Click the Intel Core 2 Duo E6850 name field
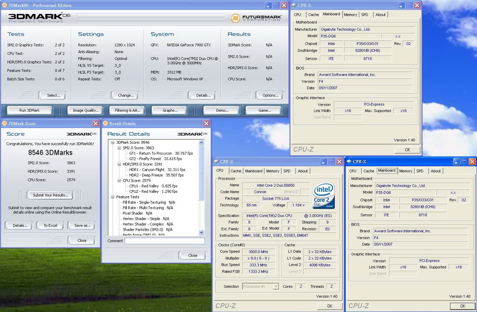Image resolution: width=477 pixels, height=312 pixels. 276,185
